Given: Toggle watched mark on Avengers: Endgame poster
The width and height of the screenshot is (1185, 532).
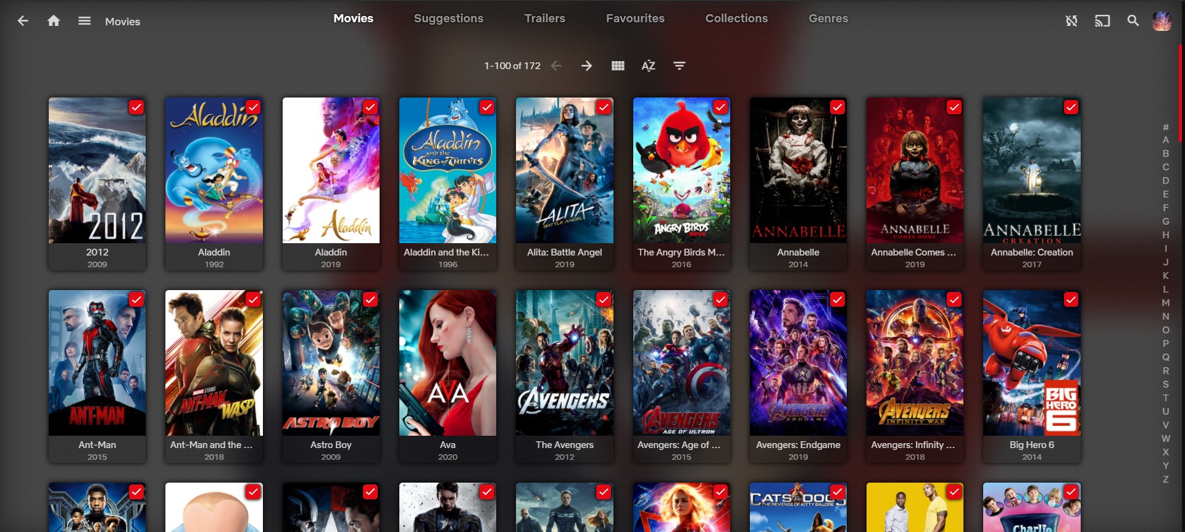Looking at the screenshot, I should [838, 300].
